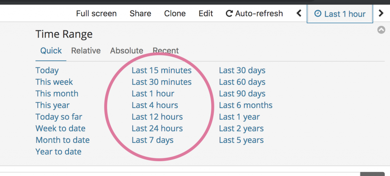Select Last 5 years range
This screenshot has width=390, height=176.
[241, 140]
